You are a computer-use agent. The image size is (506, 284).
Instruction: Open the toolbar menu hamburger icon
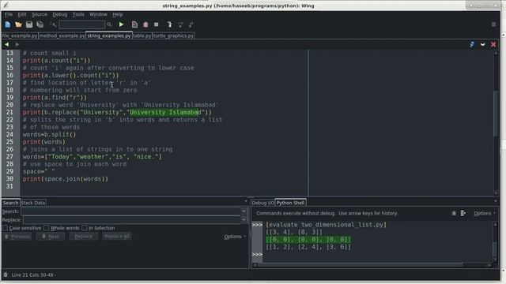tap(493, 24)
